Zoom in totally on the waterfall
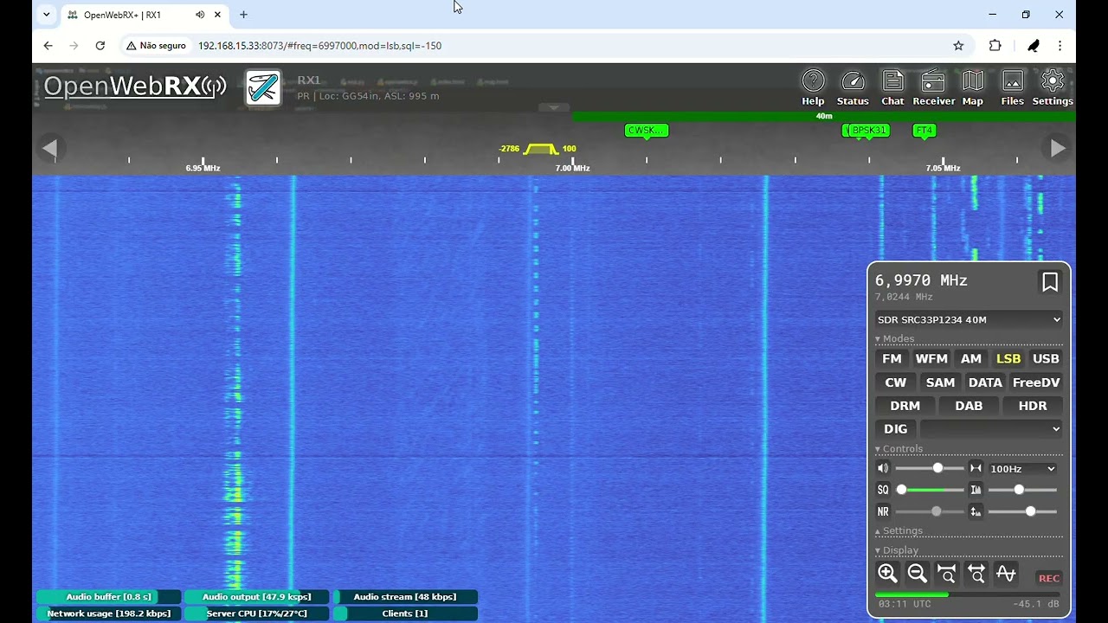This screenshot has height=623, width=1108. (946, 574)
